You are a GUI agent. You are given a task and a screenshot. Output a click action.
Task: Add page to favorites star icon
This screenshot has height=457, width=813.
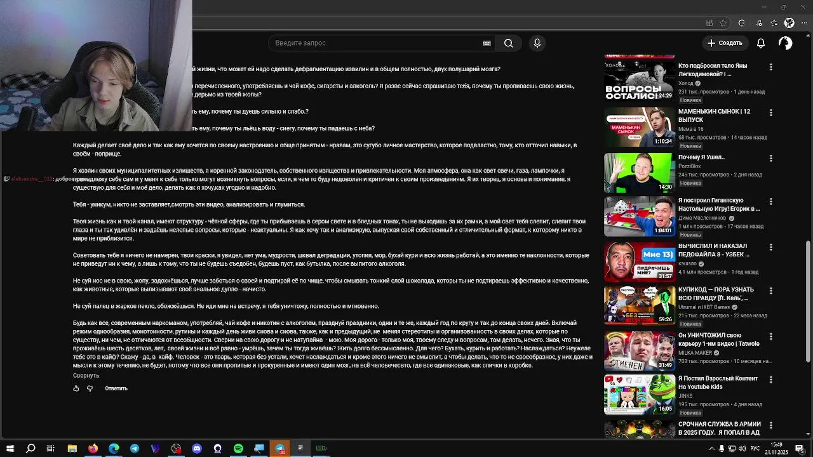[723, 23]
